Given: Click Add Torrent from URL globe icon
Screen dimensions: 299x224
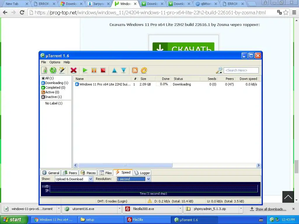Looking at the screenshot, I should (x=53, y=70).
